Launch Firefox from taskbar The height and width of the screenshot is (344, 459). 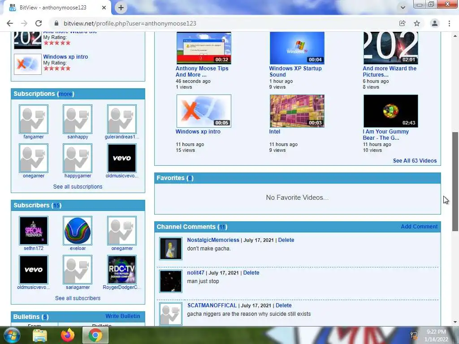coord(68,335)
